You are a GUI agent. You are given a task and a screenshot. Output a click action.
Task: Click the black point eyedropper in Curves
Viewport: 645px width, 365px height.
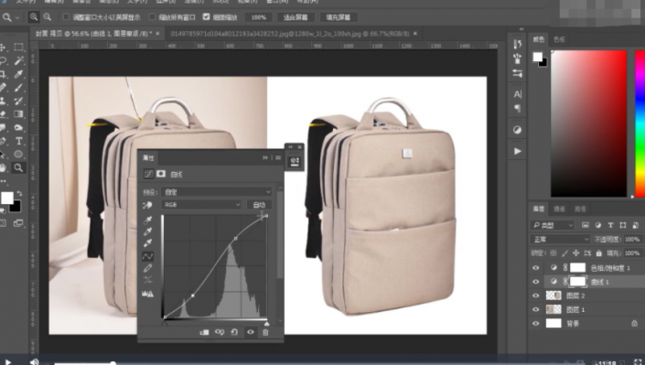click(x=147, y=220)
